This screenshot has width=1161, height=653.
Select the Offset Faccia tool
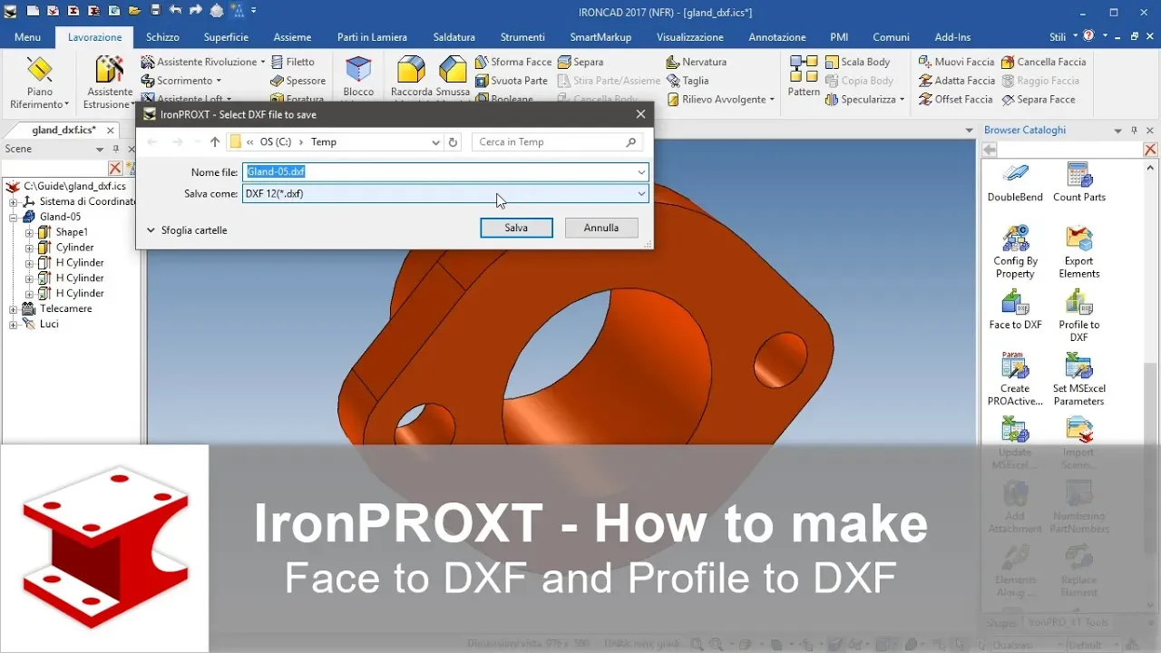tap(955, 100)
